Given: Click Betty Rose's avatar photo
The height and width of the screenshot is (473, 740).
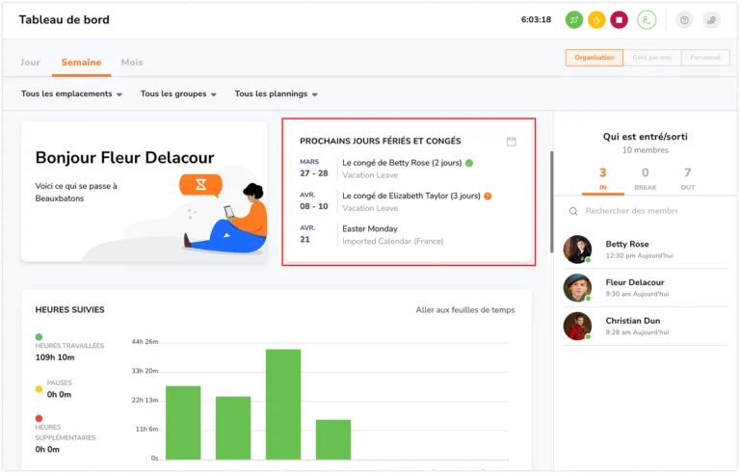Looking at the screenshot, I should click(577, 250).
